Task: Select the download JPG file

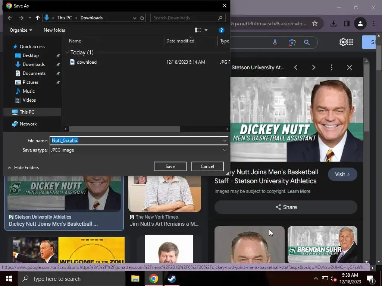Action: tap(87, 62)
